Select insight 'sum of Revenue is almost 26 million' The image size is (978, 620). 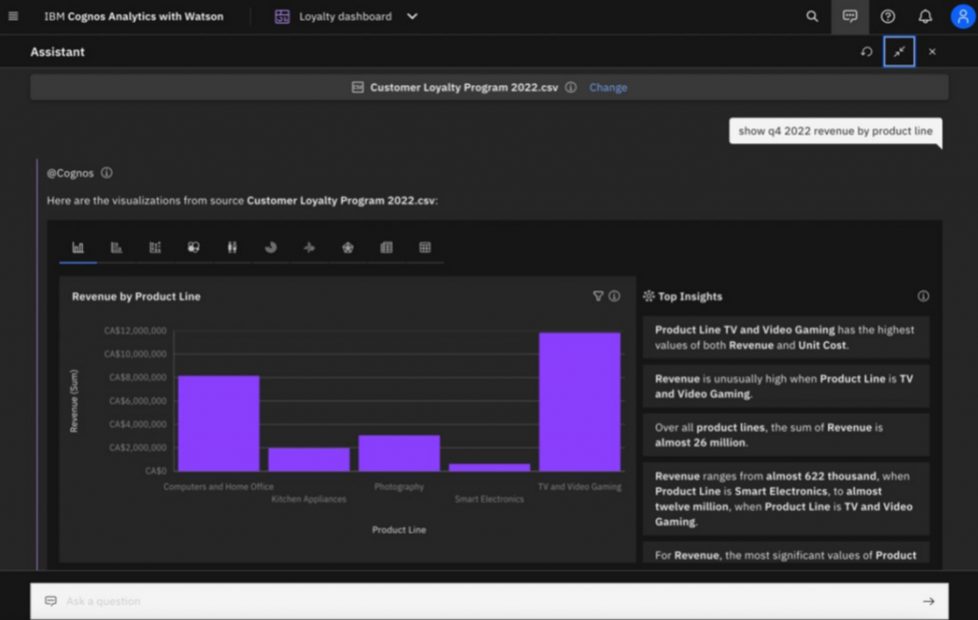tap(785, 435)
